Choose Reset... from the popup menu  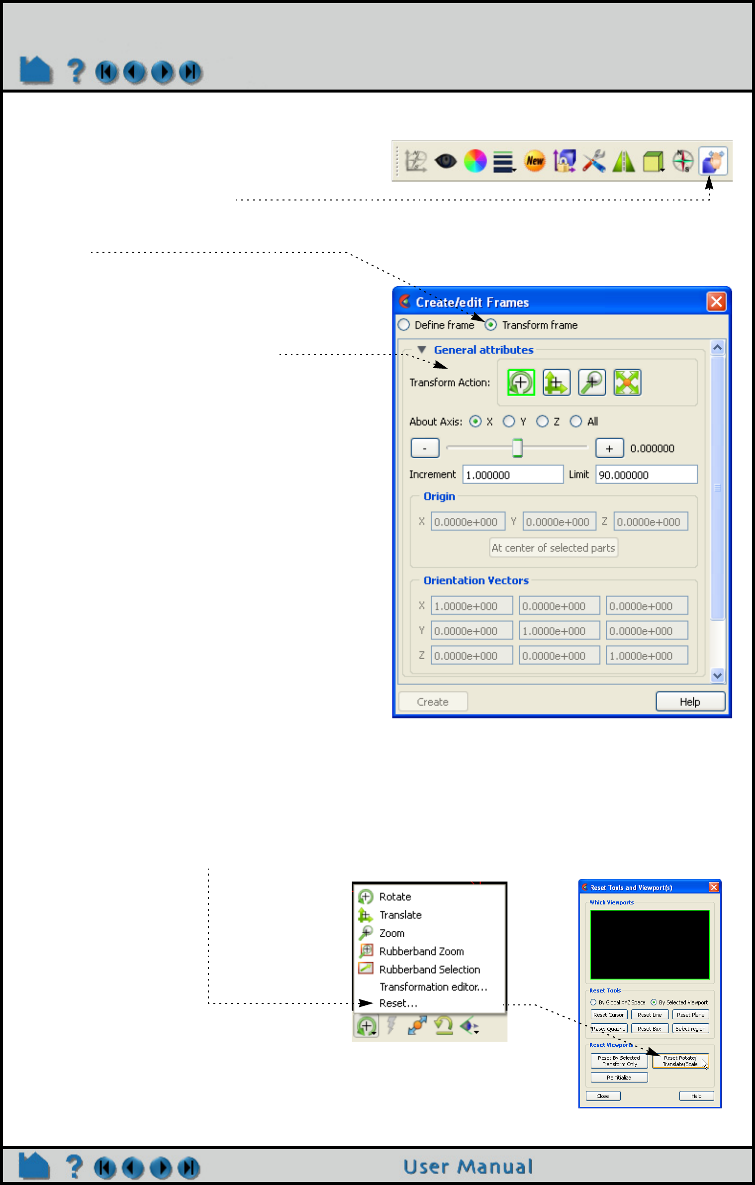click(429, 1003)
